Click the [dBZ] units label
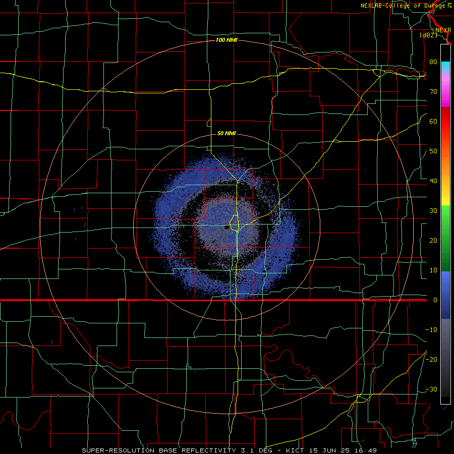The width and height of the screenshot is (454, 454). [x=428, y=35]
